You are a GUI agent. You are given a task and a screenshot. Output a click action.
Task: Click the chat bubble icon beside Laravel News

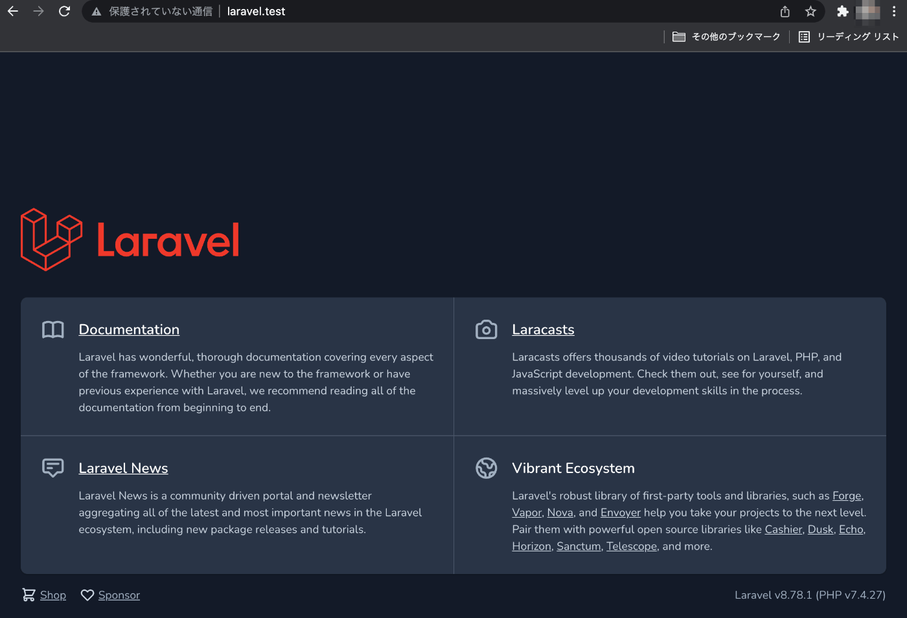(x=52, y=468)
